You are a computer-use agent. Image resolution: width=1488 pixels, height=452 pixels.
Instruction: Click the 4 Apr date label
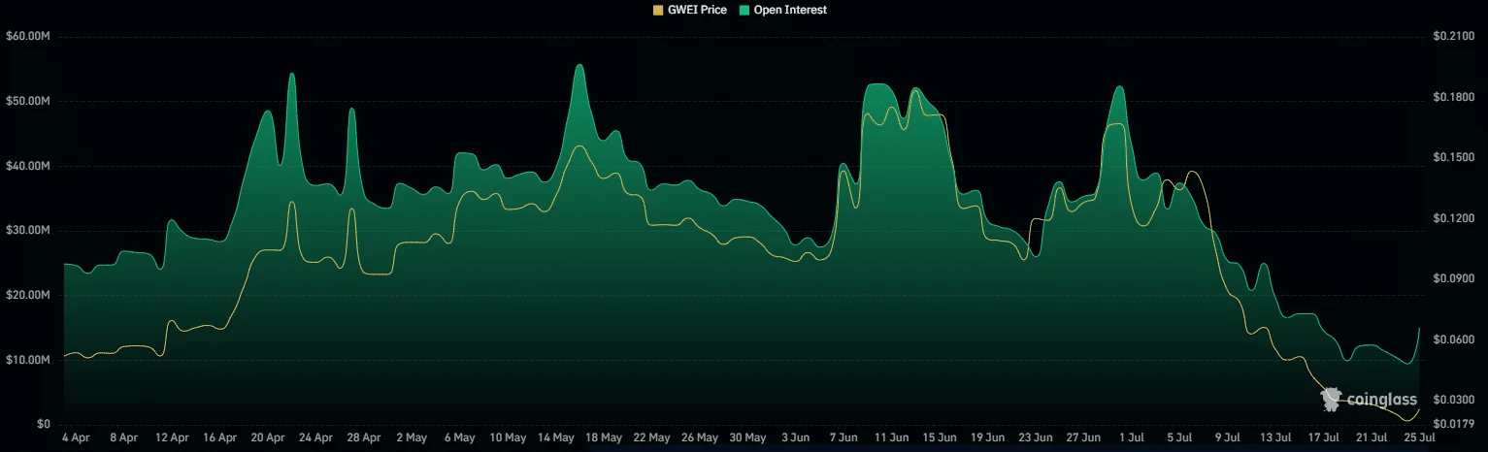click(75, 438)
